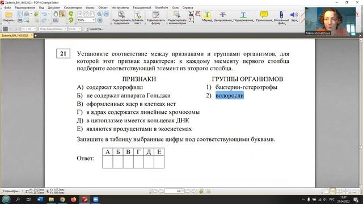Click the Maria Monakhova webcam thumbnail
Viewport: 363px width, 204px height.
(x=330, y=22)
